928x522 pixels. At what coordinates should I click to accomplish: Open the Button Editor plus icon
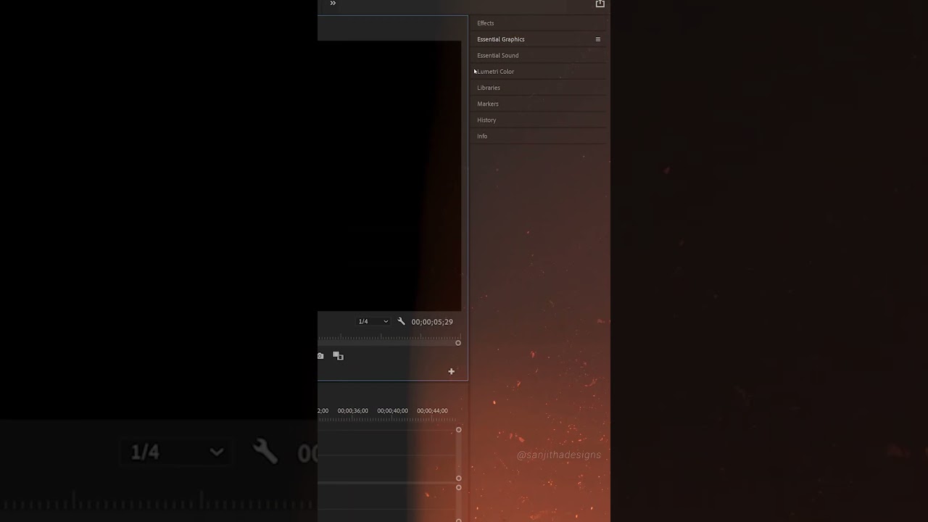click(451, 371)
